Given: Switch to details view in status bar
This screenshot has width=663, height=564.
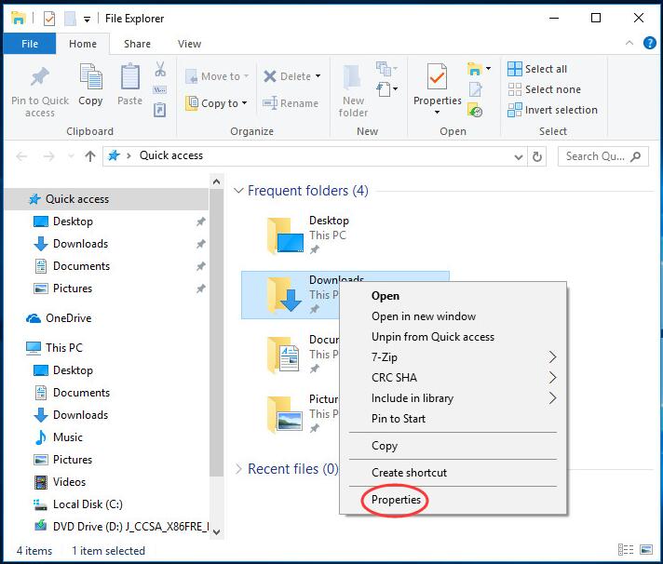Looking at the screenshot, I should 624,550.
